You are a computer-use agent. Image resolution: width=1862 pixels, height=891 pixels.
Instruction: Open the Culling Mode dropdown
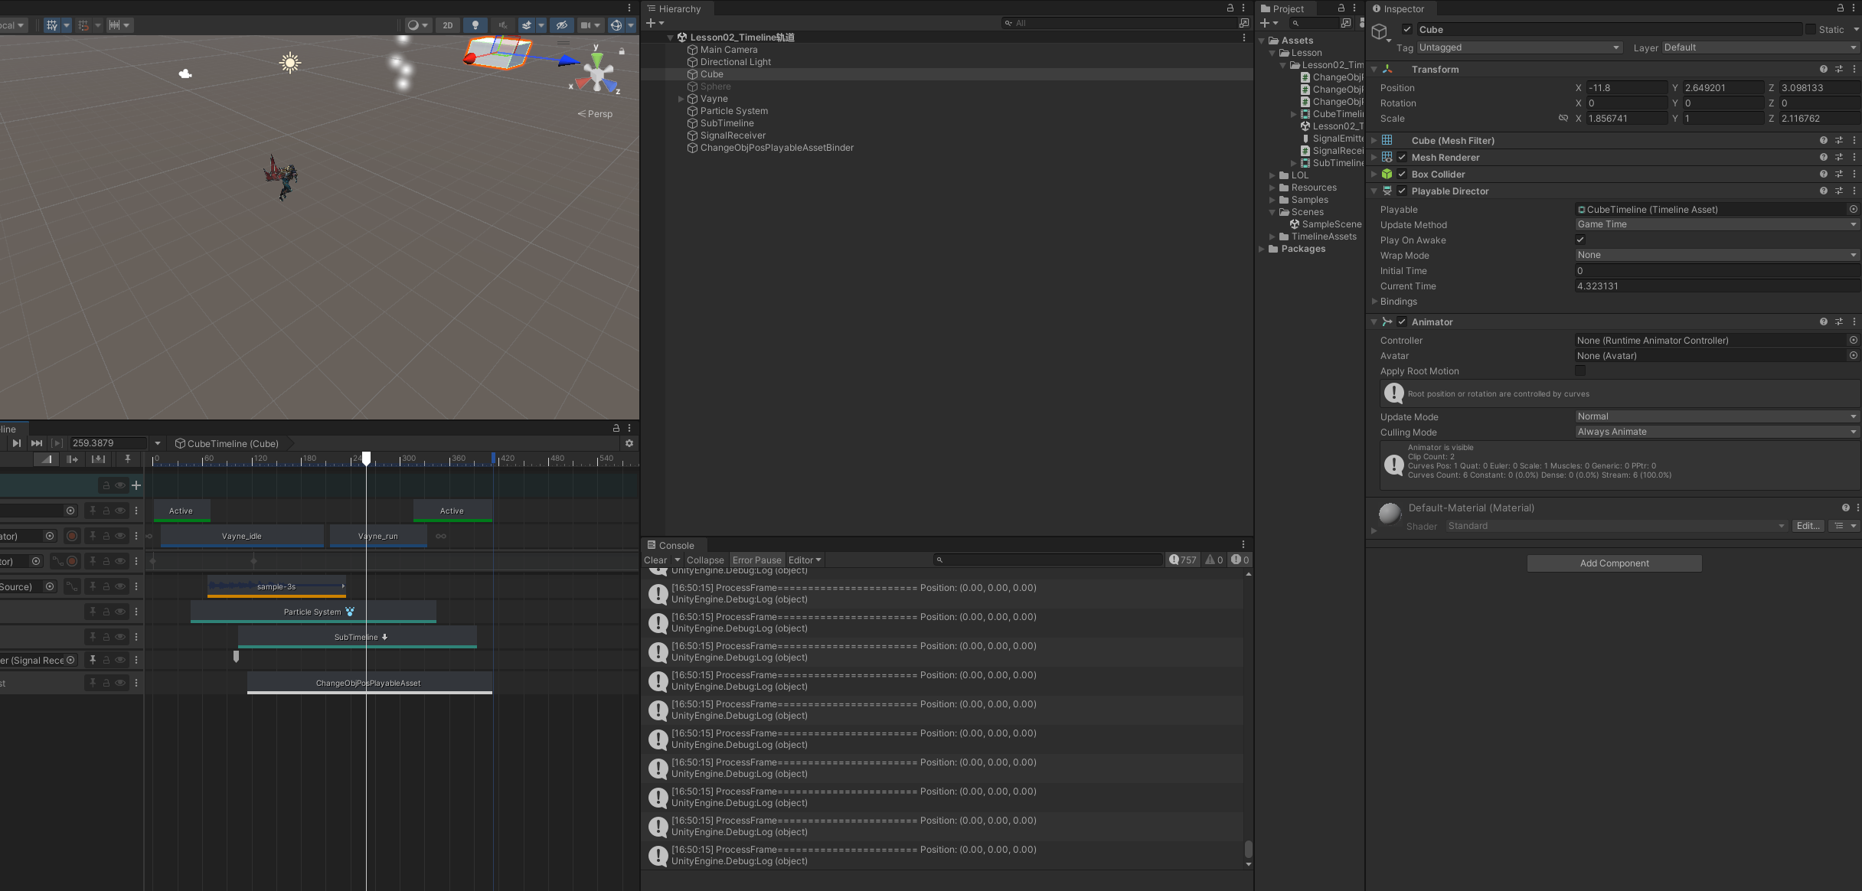(1715, 432)
